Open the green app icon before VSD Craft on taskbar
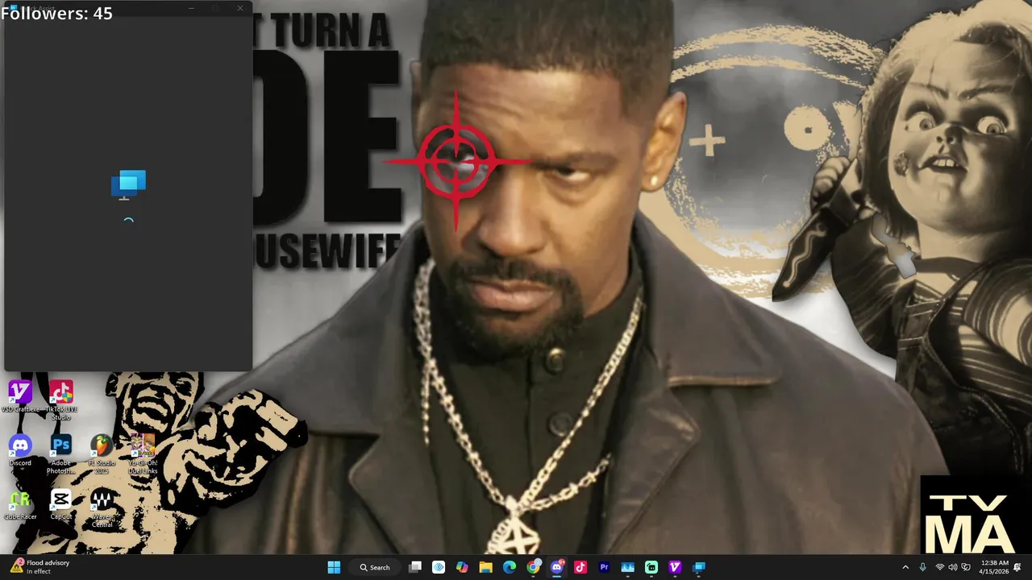This screenshot has height=580, width=1032. tap(651, 567)
